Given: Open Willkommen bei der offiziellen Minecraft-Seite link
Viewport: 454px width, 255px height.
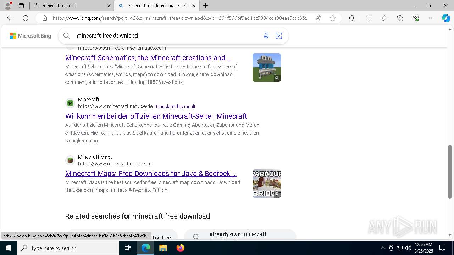Looking at the screenshot, I should point(156,116).
